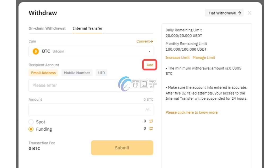Image resolution: width=276 pixels, height=168 pixels.
Task: Switch to On-chain Withdrawal tab
Action: pos(47,28)
